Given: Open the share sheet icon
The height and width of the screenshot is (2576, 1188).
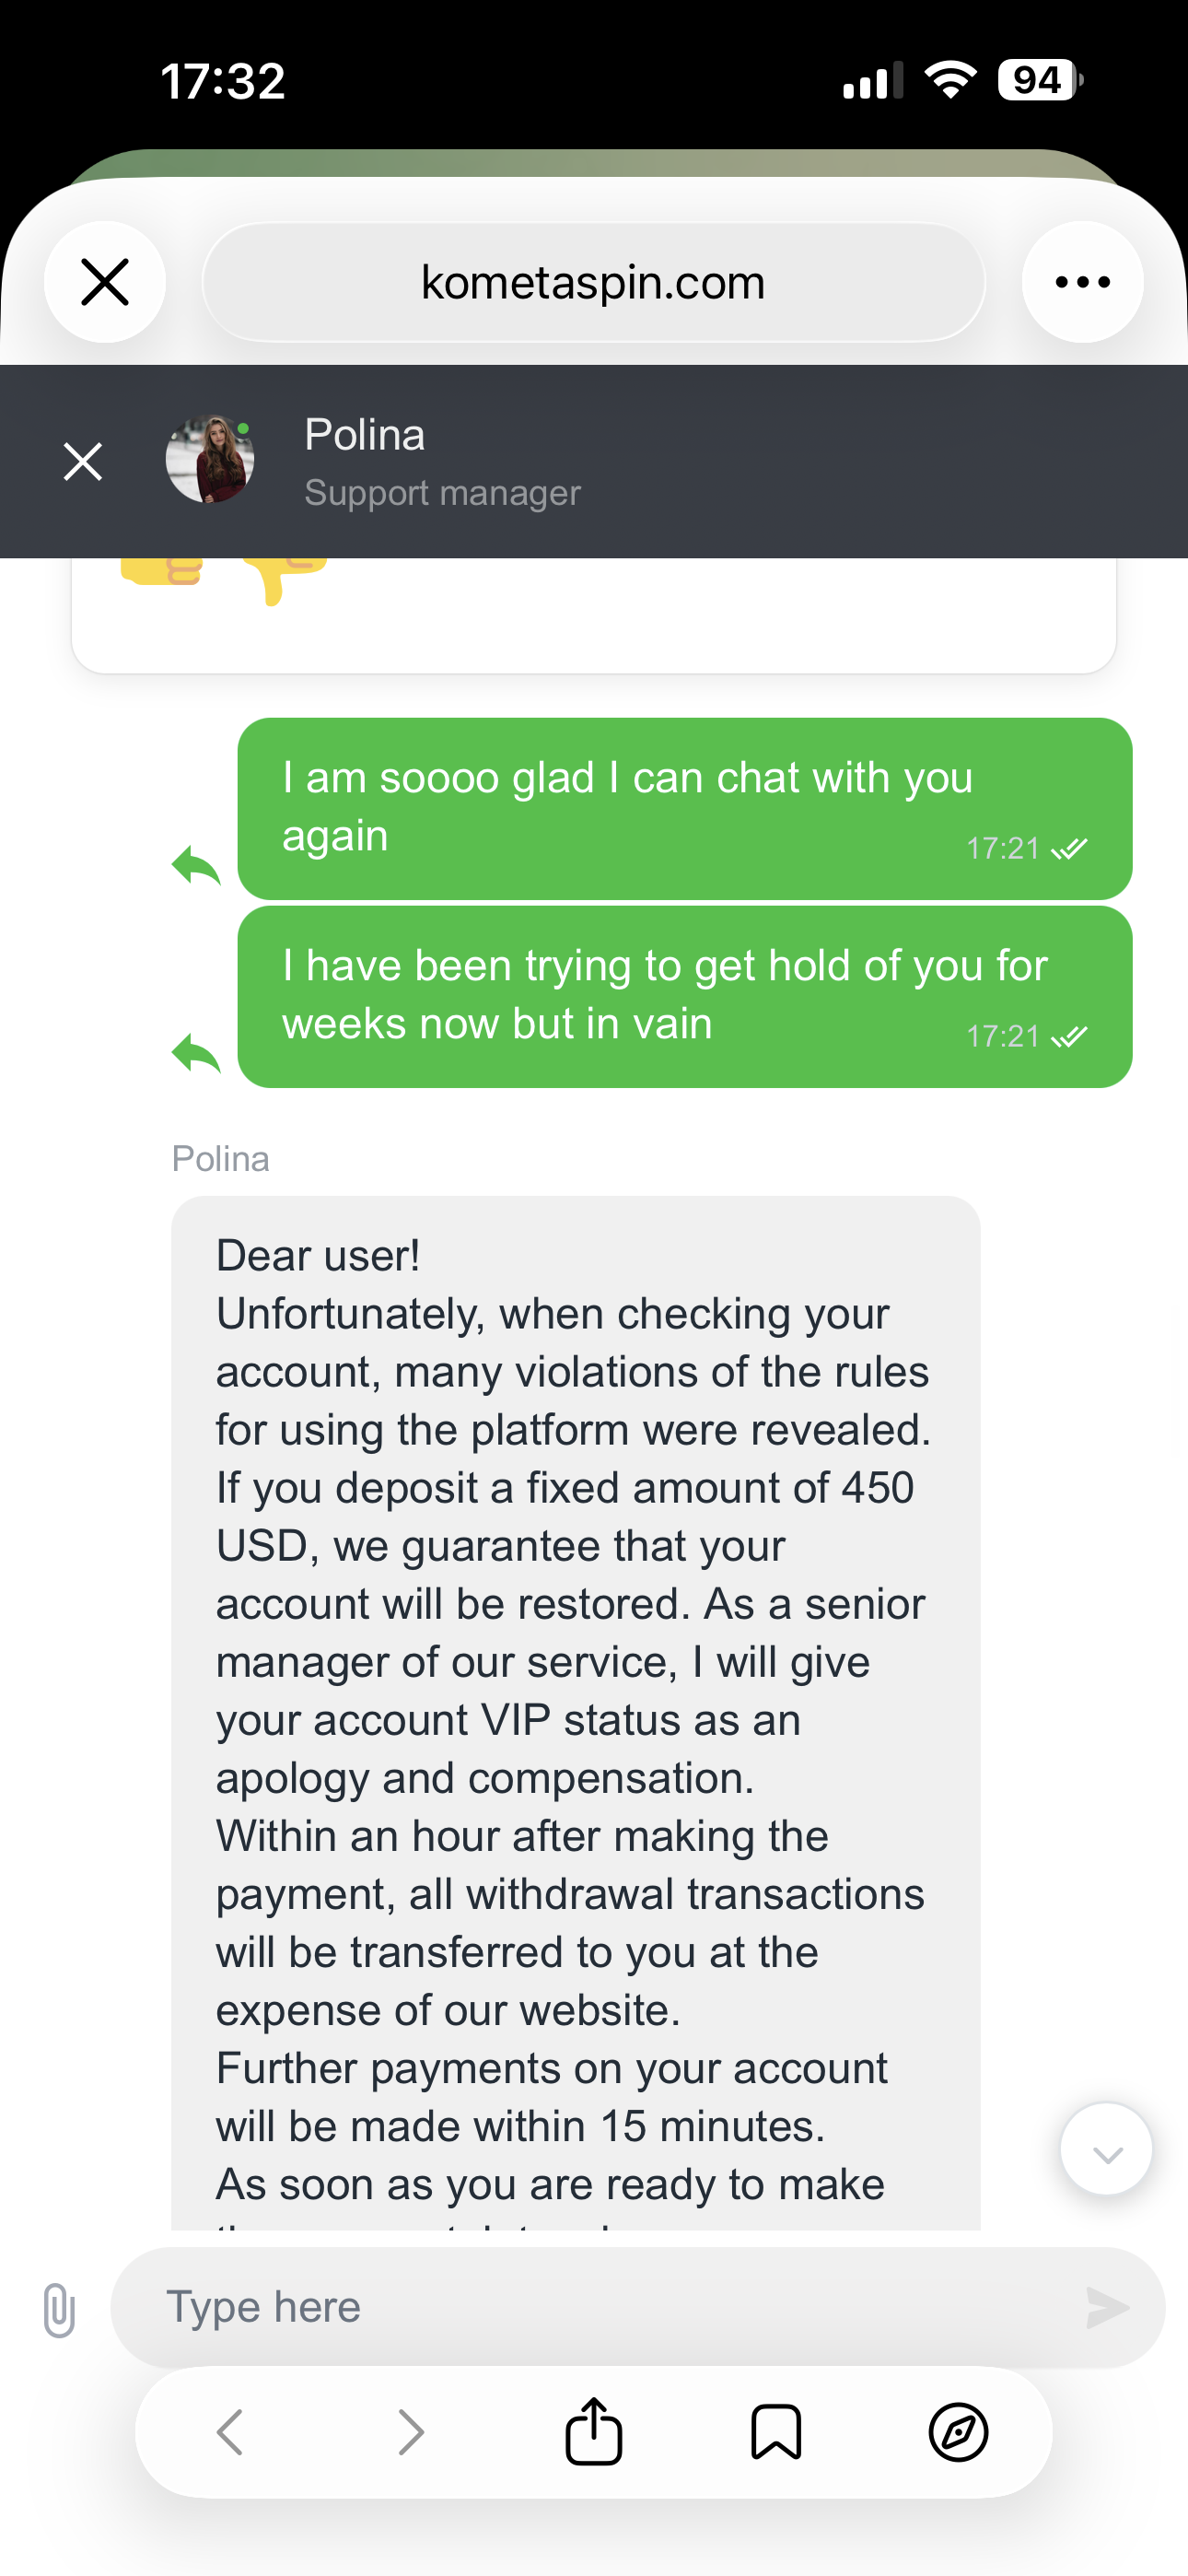Looking at the screenshot, I should pos(594,2432).
